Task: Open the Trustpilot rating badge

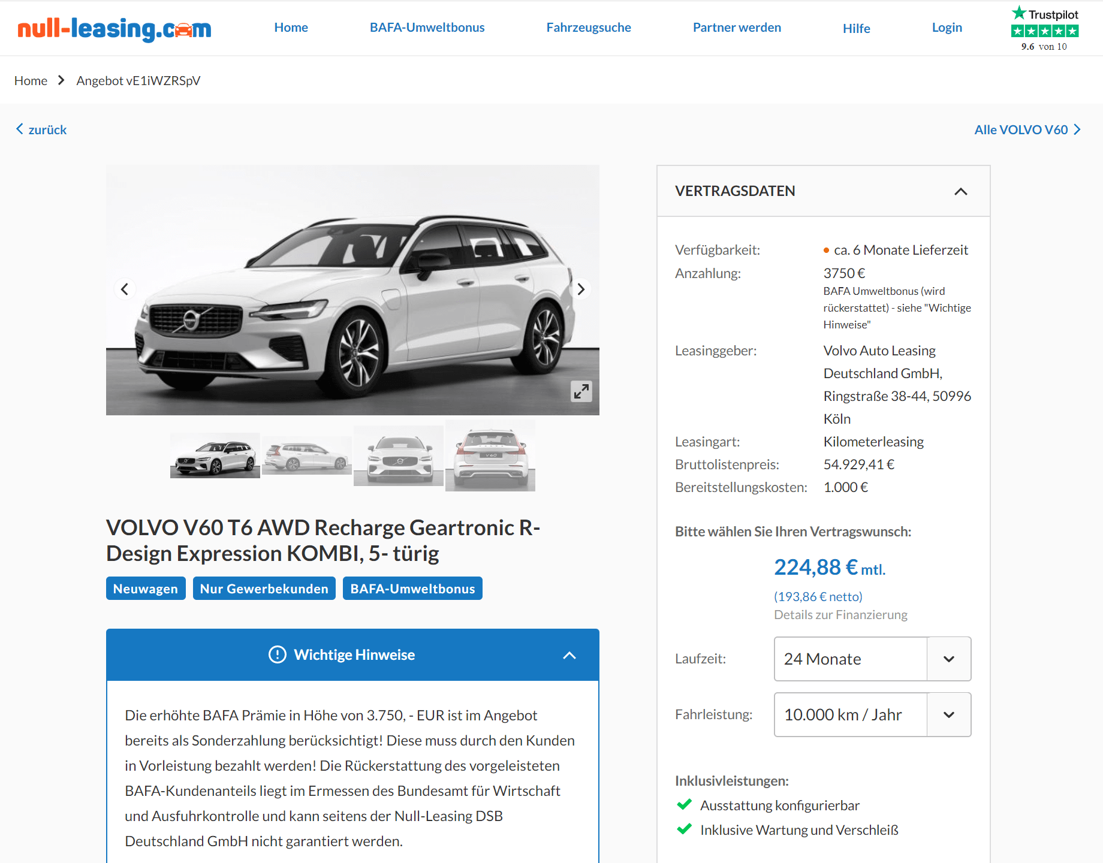Action: tap(1044, 28)
